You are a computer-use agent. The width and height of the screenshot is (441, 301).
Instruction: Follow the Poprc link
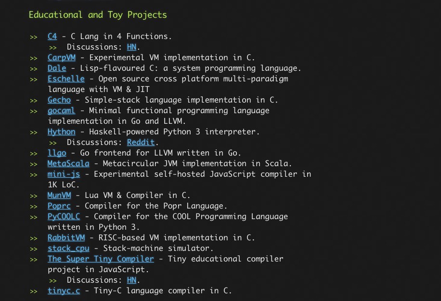tap(59, 206)
